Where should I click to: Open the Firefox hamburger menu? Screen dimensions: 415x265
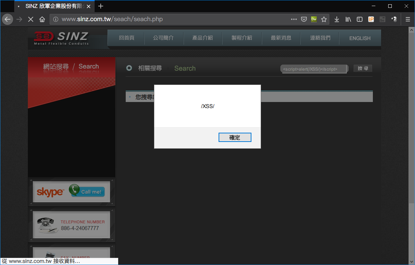pos(408,19)
